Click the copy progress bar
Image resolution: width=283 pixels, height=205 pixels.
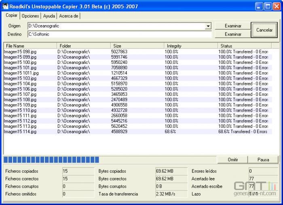point(110,160)
